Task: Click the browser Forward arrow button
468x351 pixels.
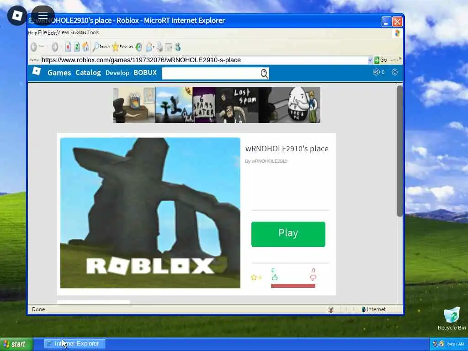Action: tap(55, 47)
